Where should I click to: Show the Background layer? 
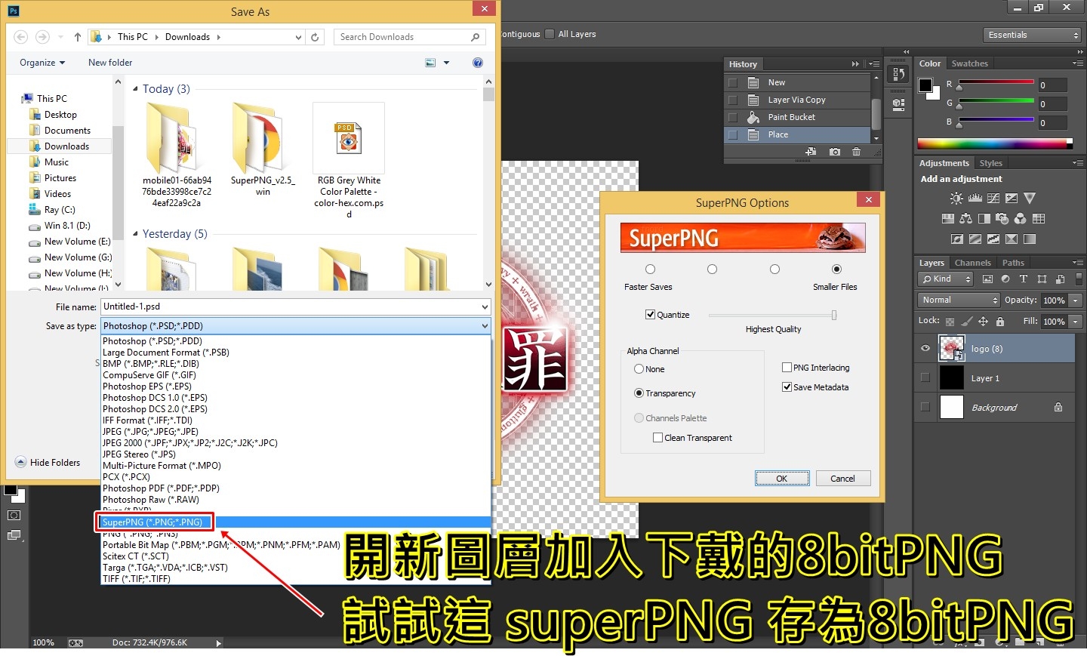click(925, 408)
